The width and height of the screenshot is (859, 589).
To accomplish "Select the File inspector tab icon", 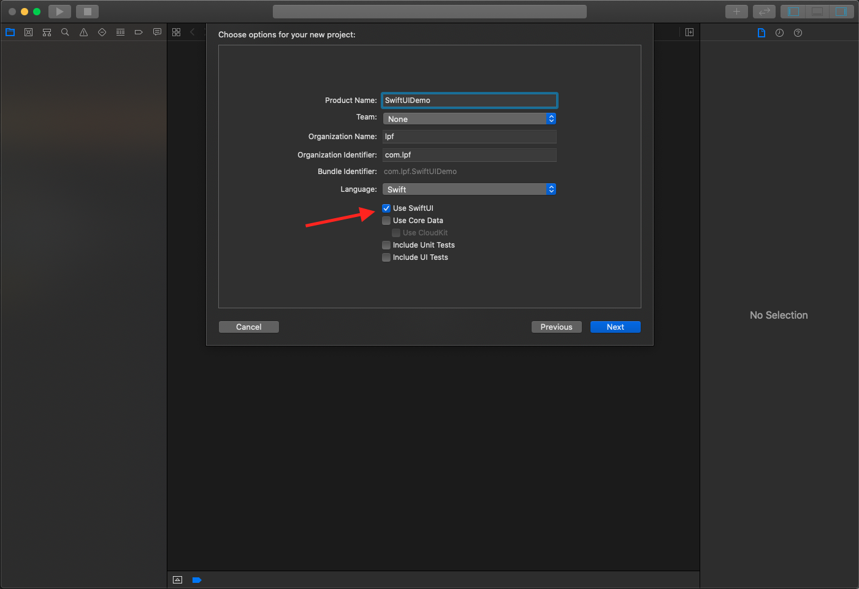I will (761, 33).
